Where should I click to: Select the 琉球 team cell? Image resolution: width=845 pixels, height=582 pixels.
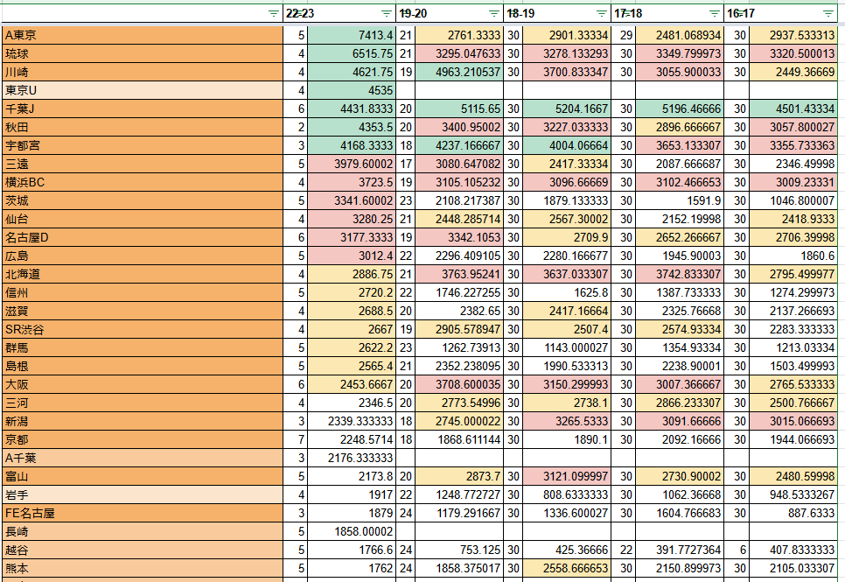coord(142,53)
